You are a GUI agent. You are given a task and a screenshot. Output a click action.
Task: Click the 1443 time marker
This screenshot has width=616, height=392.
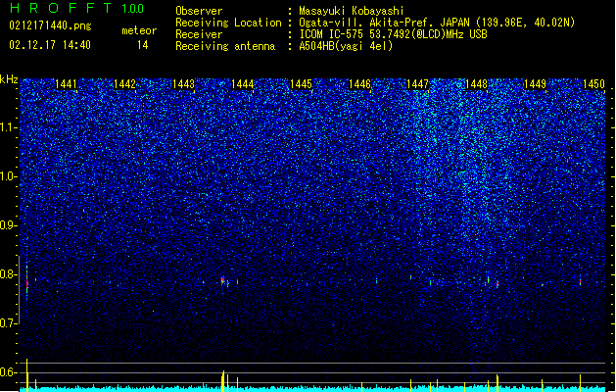(x=183, y=84)
